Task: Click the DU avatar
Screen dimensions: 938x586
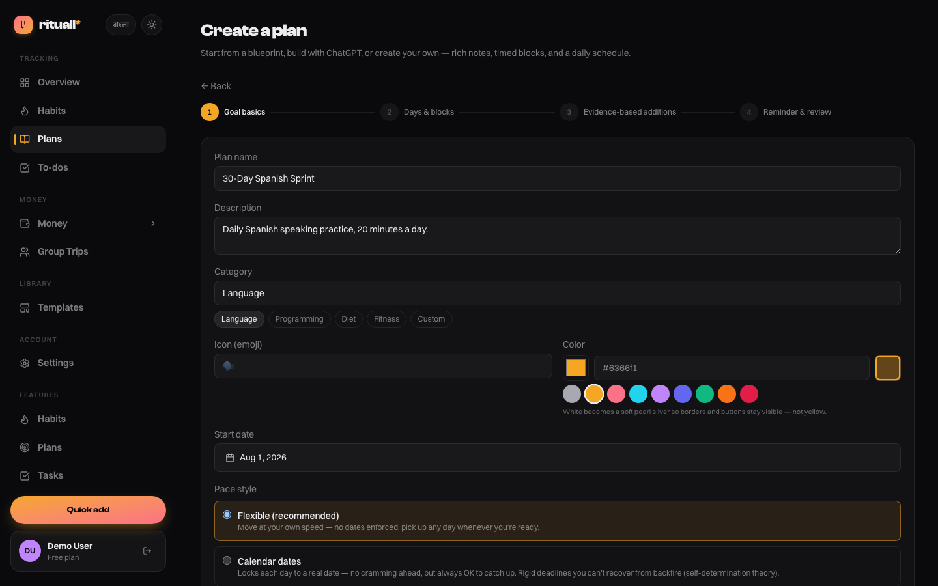Action: tap(30, 551)
